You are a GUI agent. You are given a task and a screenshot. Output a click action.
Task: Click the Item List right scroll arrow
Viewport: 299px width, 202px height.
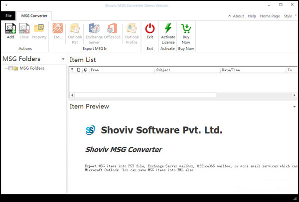click(295, 95)
